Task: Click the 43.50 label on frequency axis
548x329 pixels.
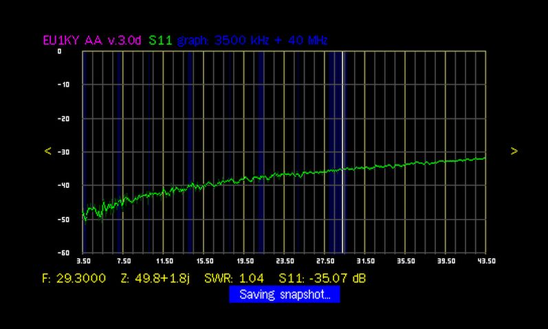Action: coord(485,262)
